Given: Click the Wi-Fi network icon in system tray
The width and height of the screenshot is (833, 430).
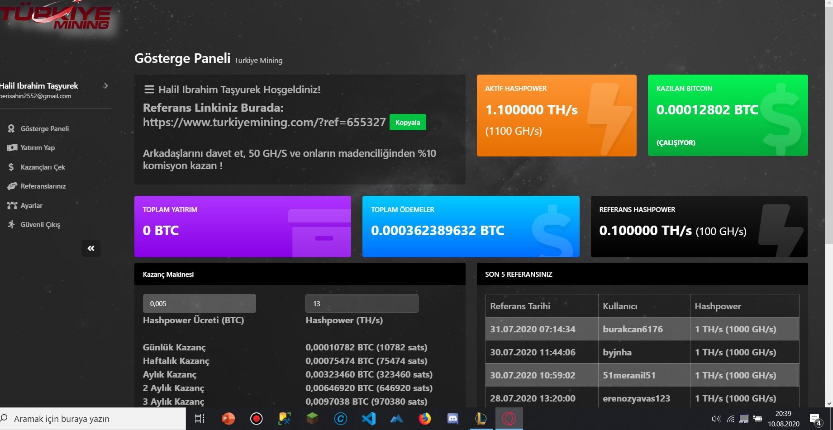Looking at the screenshot, I should point(730,419).
